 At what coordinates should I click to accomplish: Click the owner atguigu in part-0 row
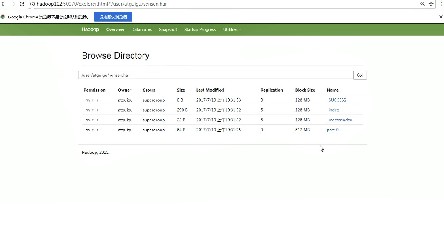[125, 130]
